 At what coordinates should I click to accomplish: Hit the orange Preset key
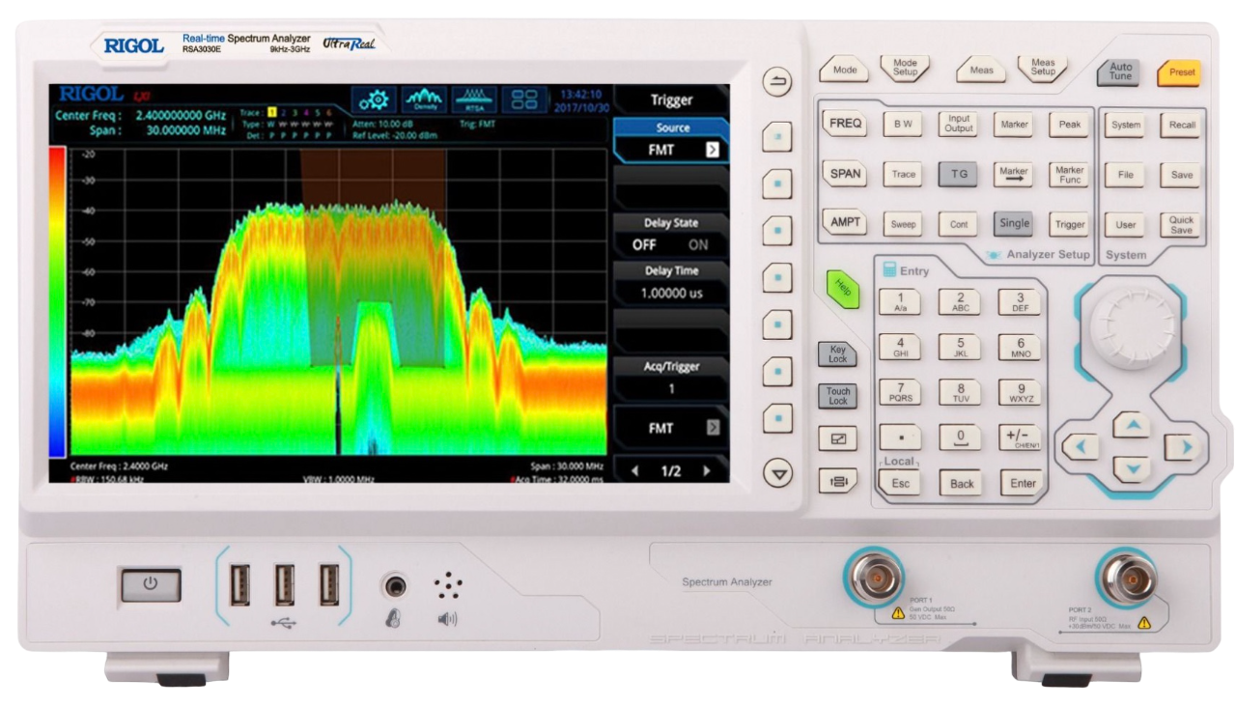[1181, 71]
